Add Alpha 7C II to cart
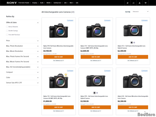This screenshot has height=117, width=156. 133,57
